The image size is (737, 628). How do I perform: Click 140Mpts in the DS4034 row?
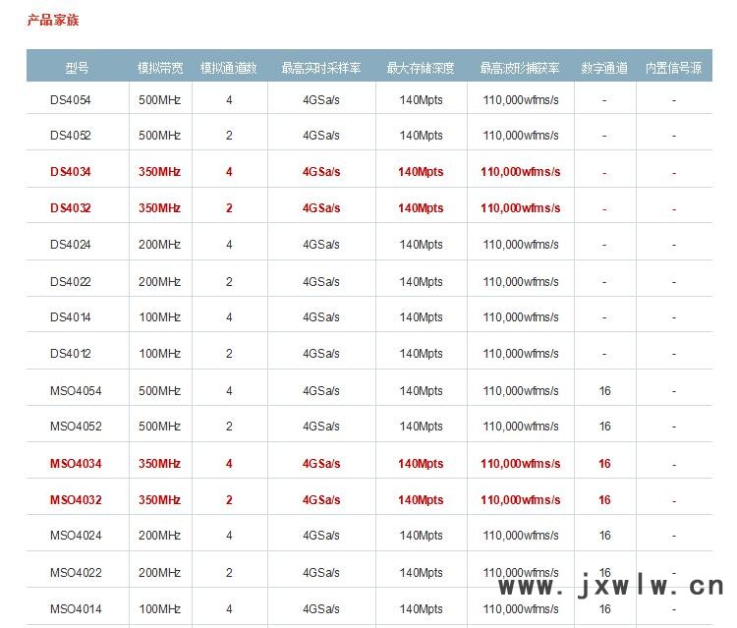coord(421,172)
